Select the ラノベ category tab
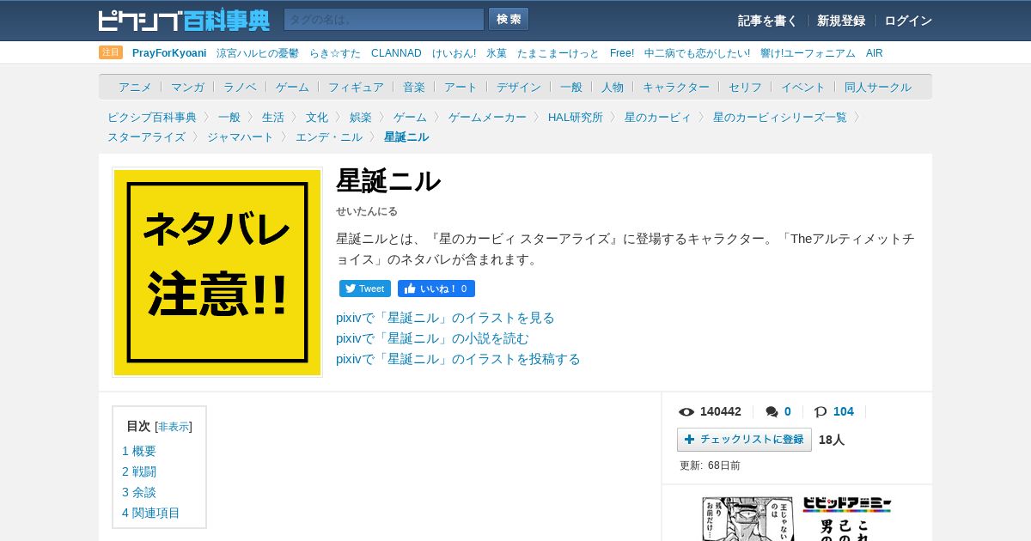Viewport: 1031px width, 541px height. (240, 87)
